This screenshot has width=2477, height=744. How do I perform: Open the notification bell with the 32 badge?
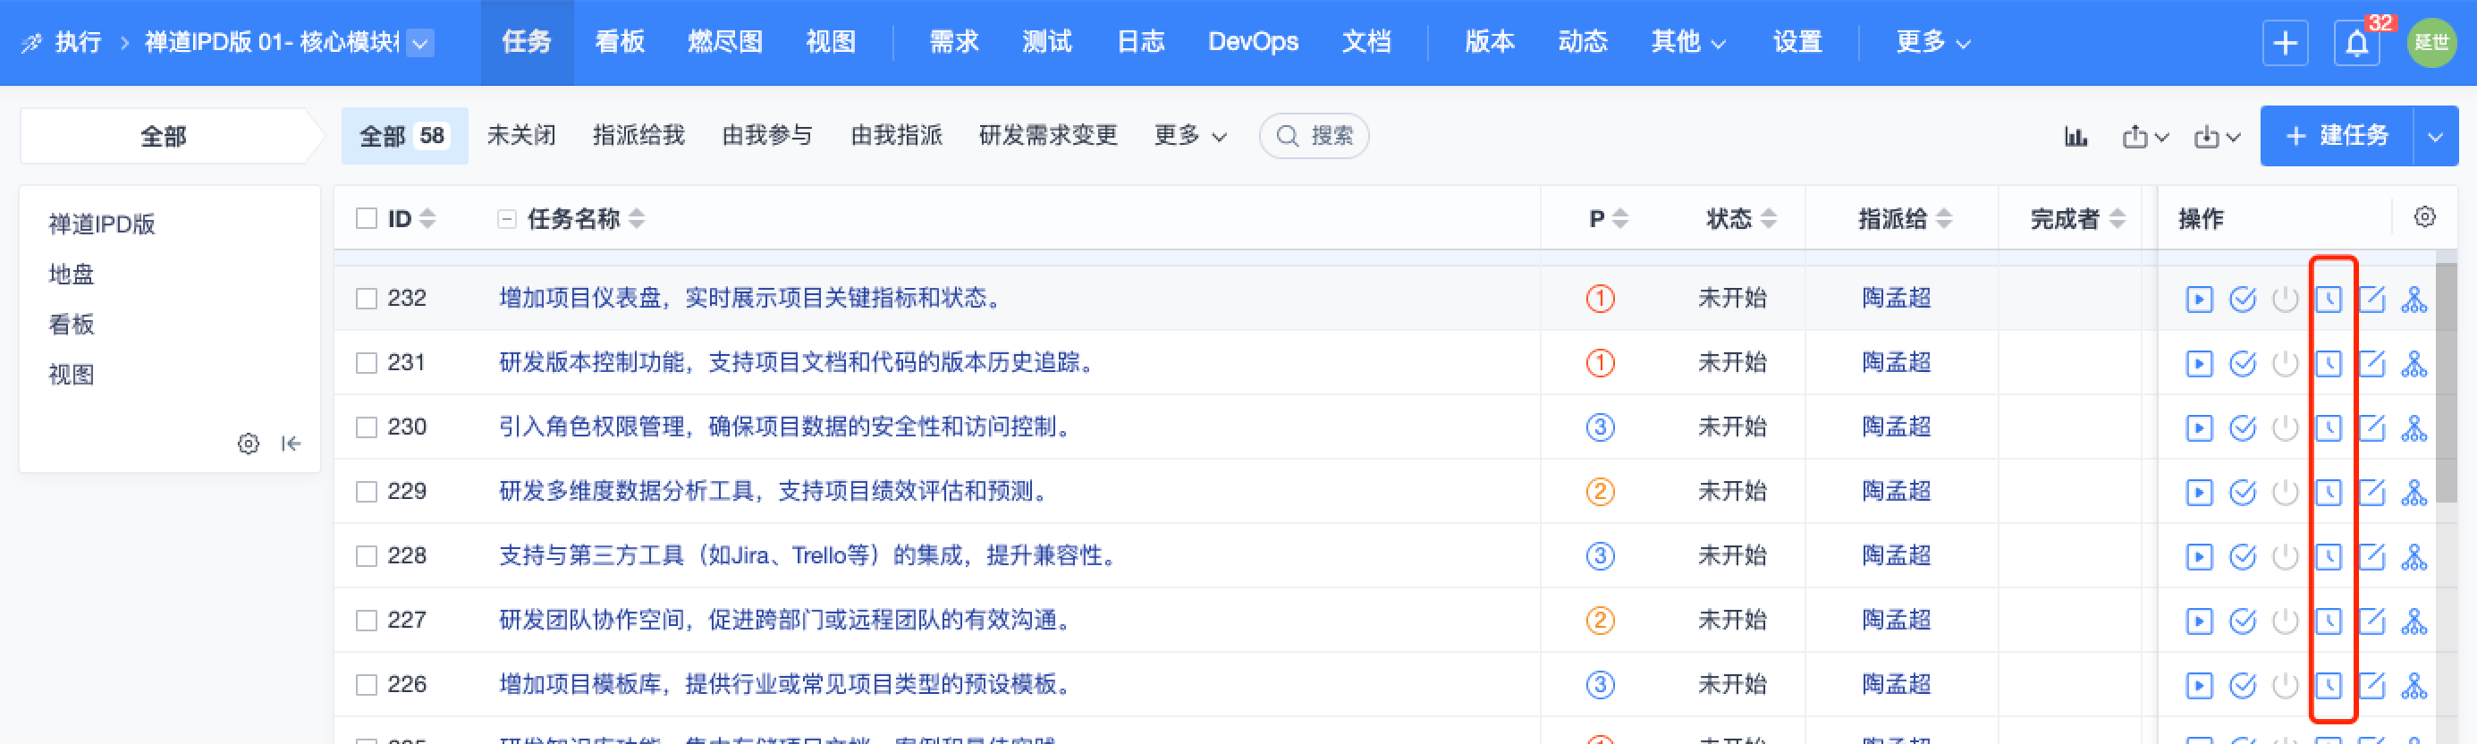pyautogui.click(x=2357, y=43)
